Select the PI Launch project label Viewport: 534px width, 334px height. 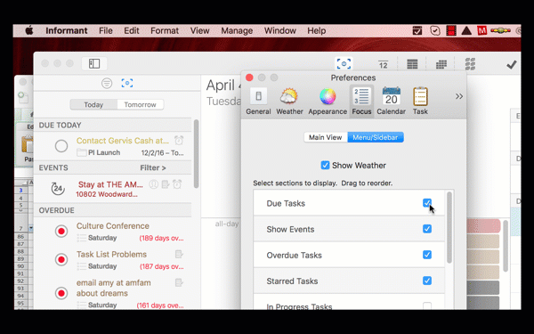104,152
